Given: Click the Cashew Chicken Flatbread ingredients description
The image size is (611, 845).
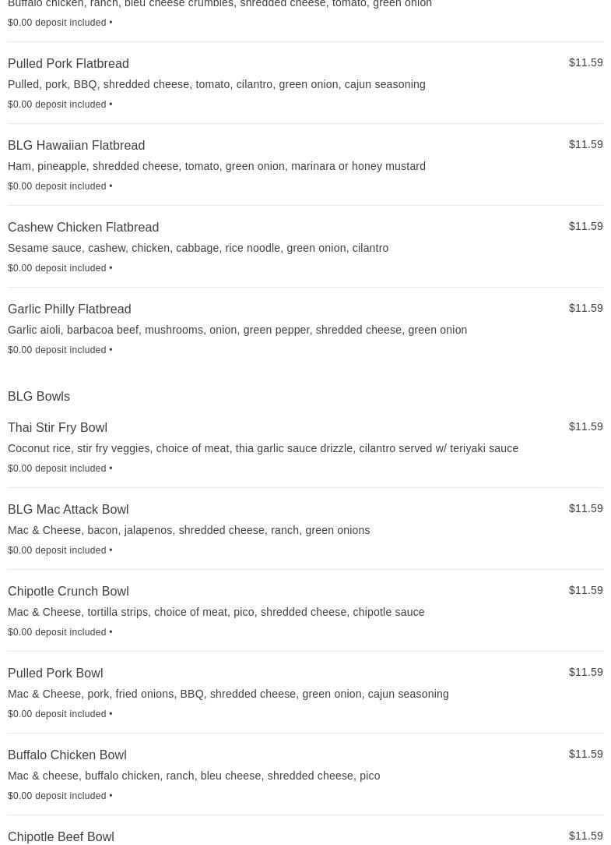Looking at the screenshot, I should 198,248.
